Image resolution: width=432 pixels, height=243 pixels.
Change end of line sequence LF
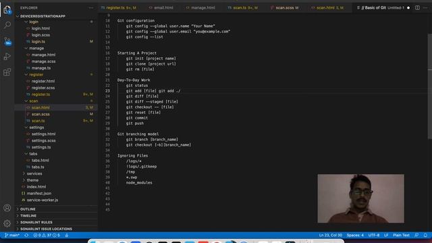pyautogui.click(x=386, y=236)
